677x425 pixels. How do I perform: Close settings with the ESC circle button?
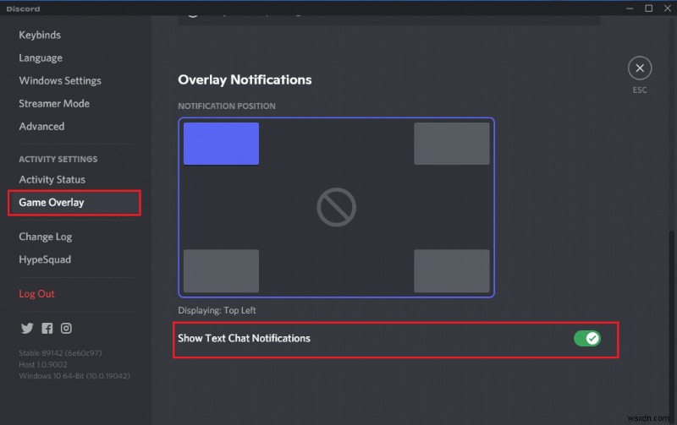640,68
